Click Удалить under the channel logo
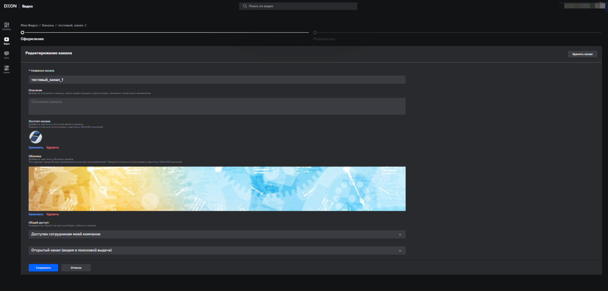This screenshot has width=608, height=291. tap(52, 148)
